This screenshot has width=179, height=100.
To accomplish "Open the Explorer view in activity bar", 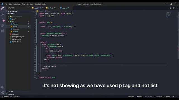I will [x=3, y=9].
